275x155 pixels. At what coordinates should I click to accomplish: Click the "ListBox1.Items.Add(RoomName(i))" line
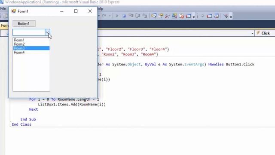[72, 104]
